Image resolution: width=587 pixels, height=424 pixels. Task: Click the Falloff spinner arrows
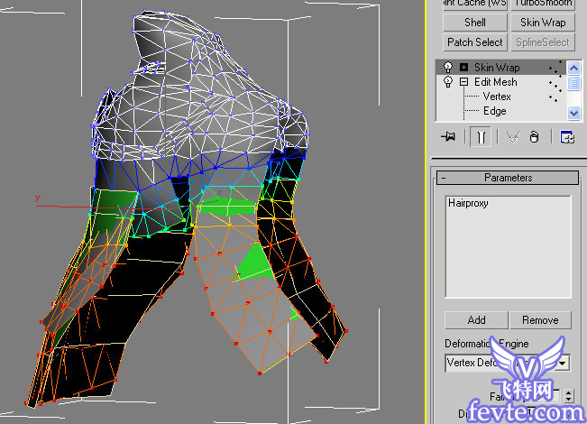coord(569,396)
